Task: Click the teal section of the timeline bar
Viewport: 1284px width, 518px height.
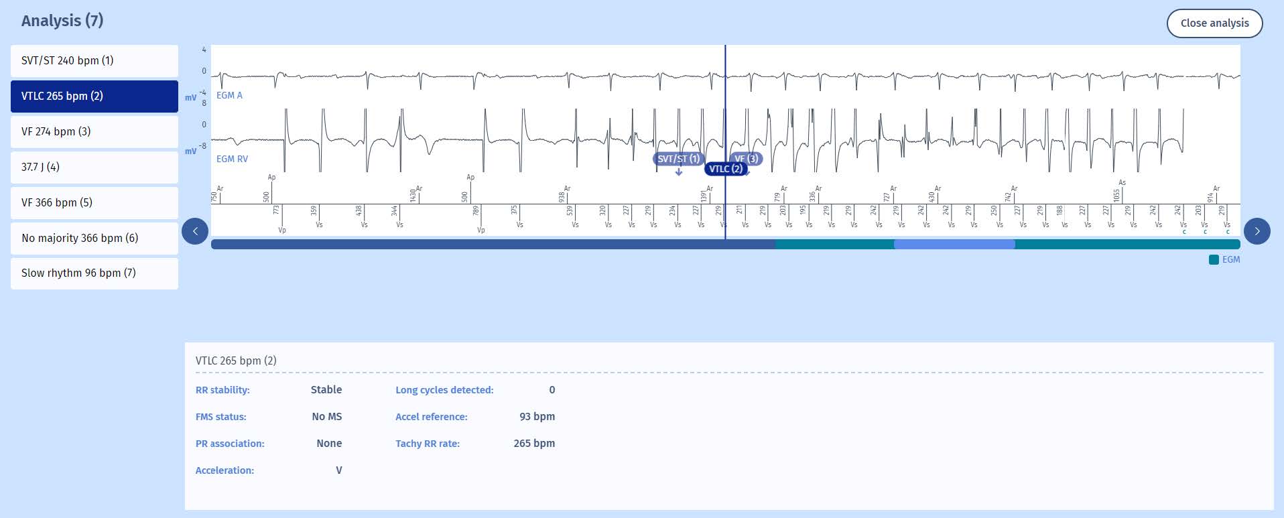Action: coord(1126,245)
